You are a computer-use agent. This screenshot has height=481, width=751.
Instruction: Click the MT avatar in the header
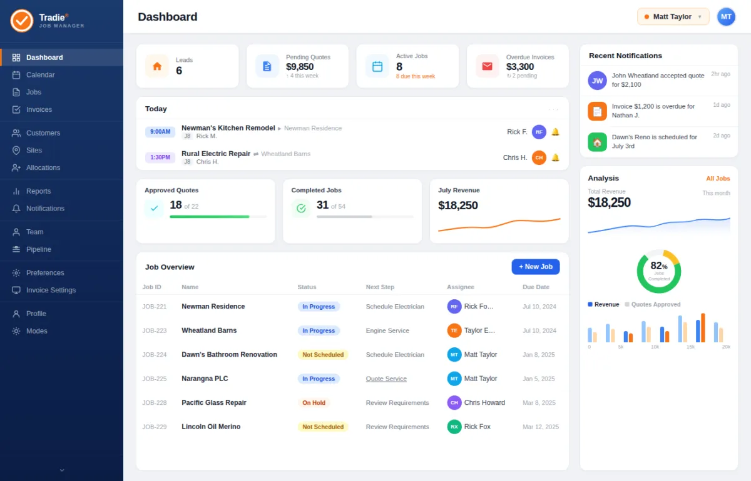pyautogui.click(x=726, y=17)
